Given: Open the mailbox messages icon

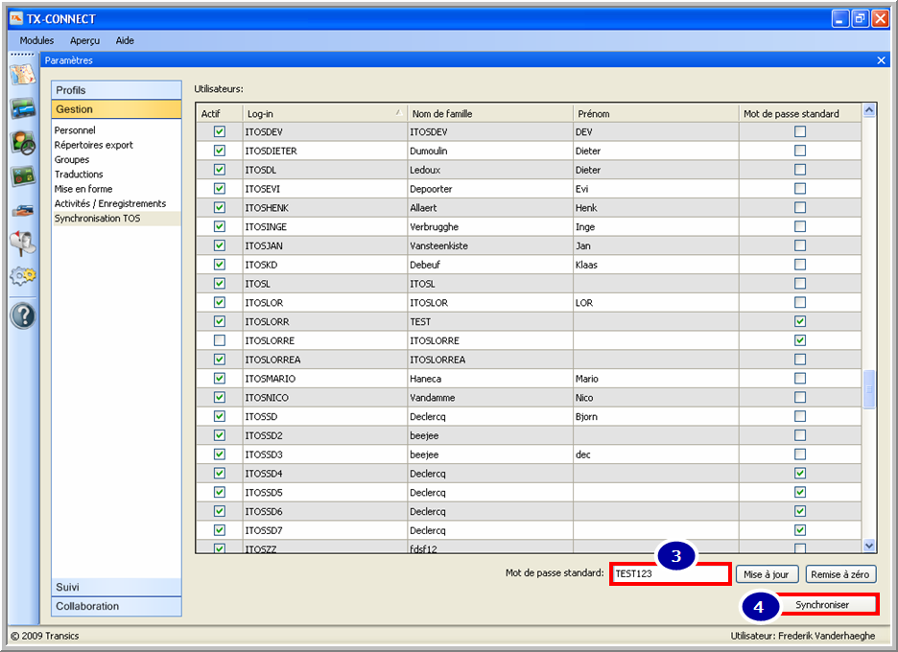Looking at the screenshot, I should 22,244.
